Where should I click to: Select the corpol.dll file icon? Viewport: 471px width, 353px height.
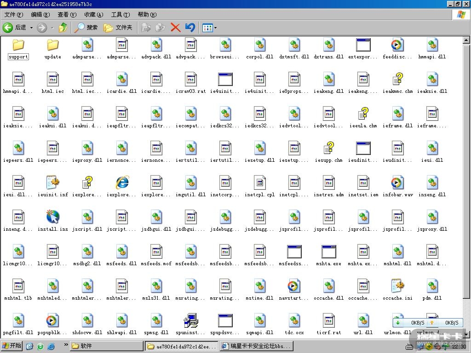[x=260, y=45]
